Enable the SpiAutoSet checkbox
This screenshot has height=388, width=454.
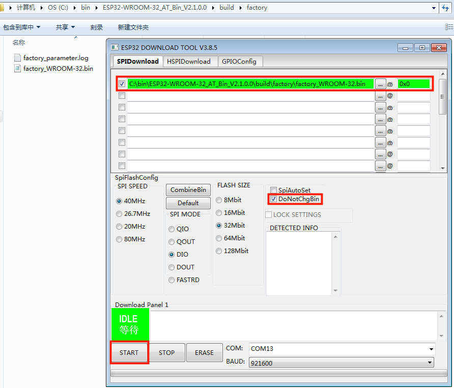274,190
